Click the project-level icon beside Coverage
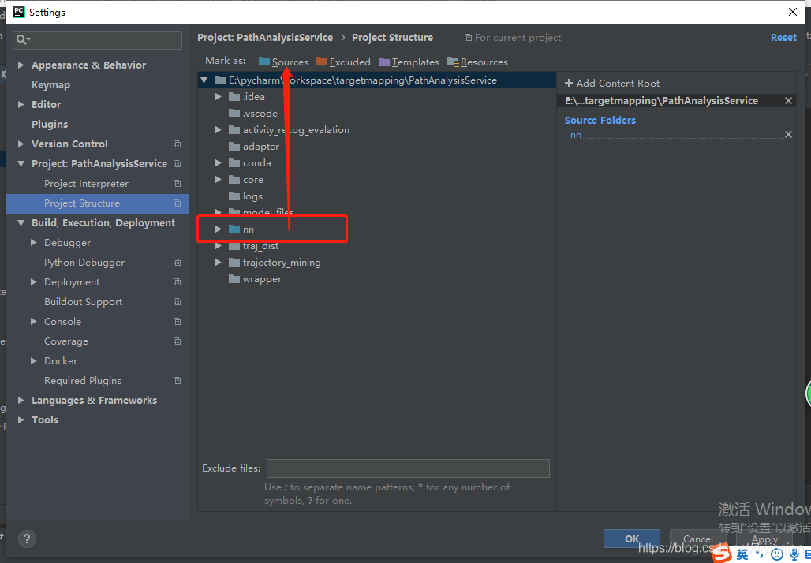Image resolution: width=811 pixels, height=563 pixels. click(x=177, y=341)
